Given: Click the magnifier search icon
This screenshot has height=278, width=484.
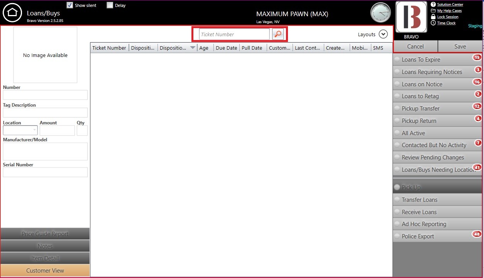Looking at the screenshot, I should click(x=278, y=34).
